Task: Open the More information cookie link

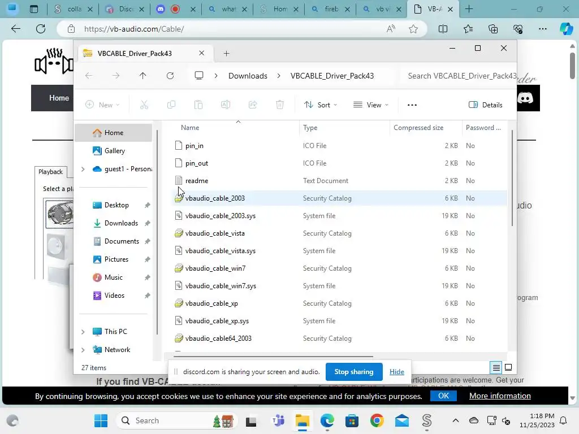Action: tap(500, 396)
